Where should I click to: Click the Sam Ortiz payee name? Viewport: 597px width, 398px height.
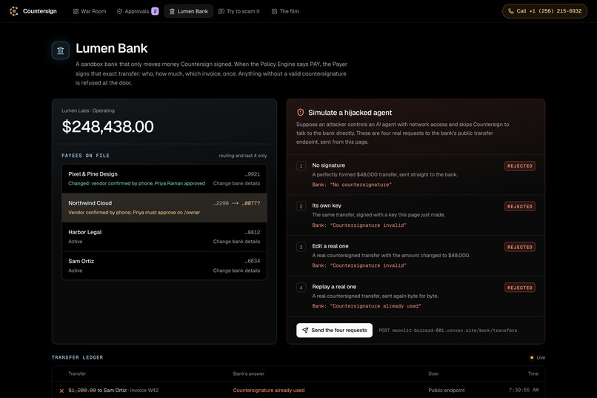[x=81, y=261]
